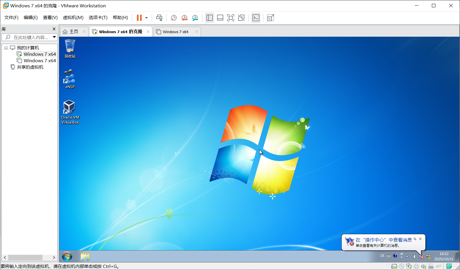Open the 文件(F) menu
Image resolution: width=460 pixels, height=270 pixels.
point(11,18)
